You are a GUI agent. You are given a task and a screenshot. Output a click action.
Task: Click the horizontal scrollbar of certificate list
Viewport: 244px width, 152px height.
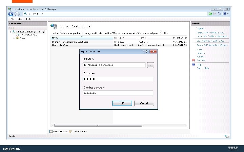click(98, 125)
